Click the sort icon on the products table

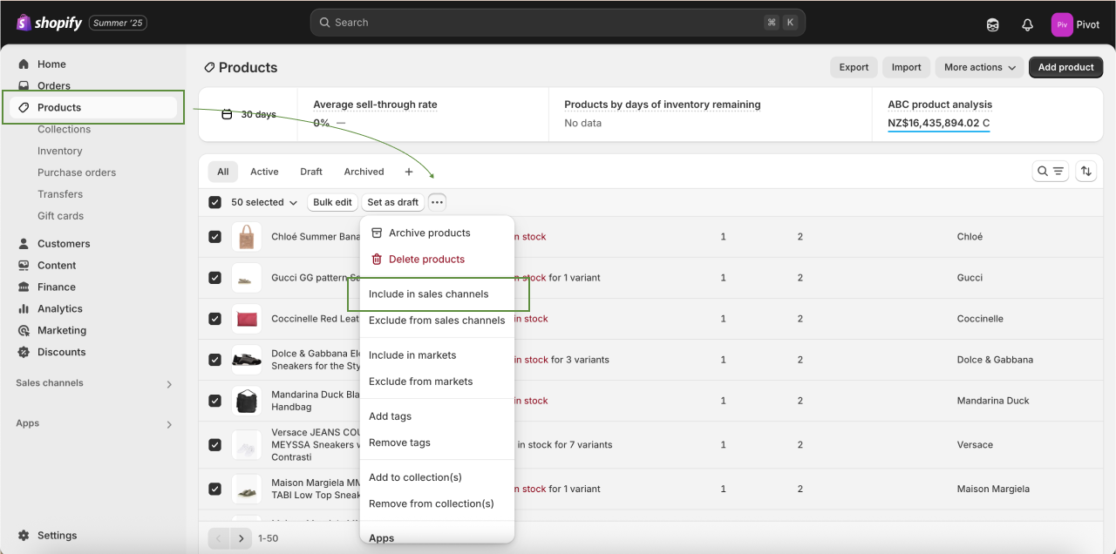tap(1085, 171)
